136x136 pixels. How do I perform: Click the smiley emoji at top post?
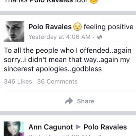(x=94, y=1)
